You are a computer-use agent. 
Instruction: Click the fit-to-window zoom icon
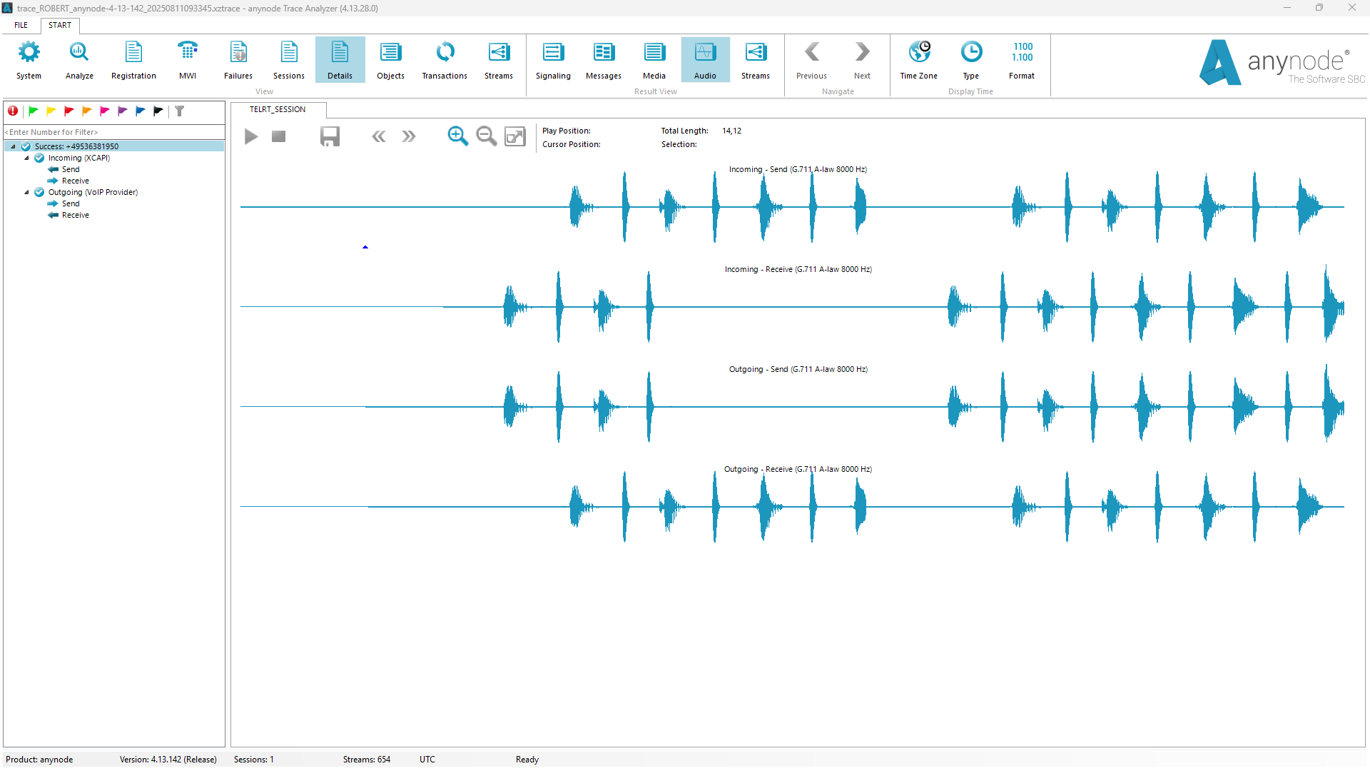tap(514, 136)
